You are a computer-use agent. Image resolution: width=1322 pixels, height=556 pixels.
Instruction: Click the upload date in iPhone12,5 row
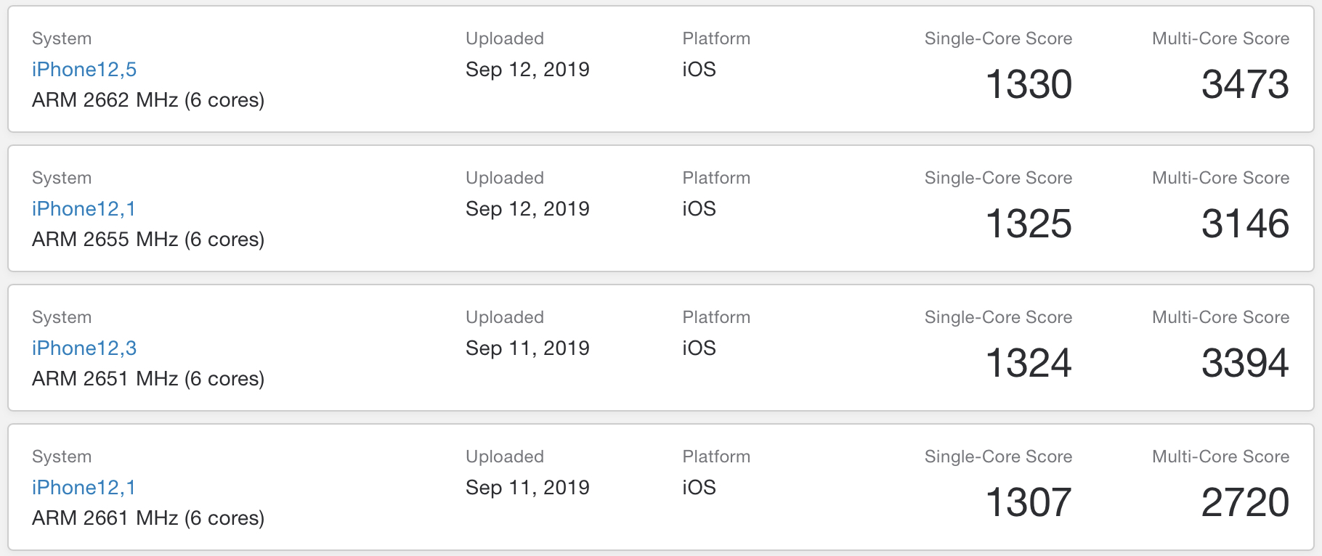click(x=527, y=70)
